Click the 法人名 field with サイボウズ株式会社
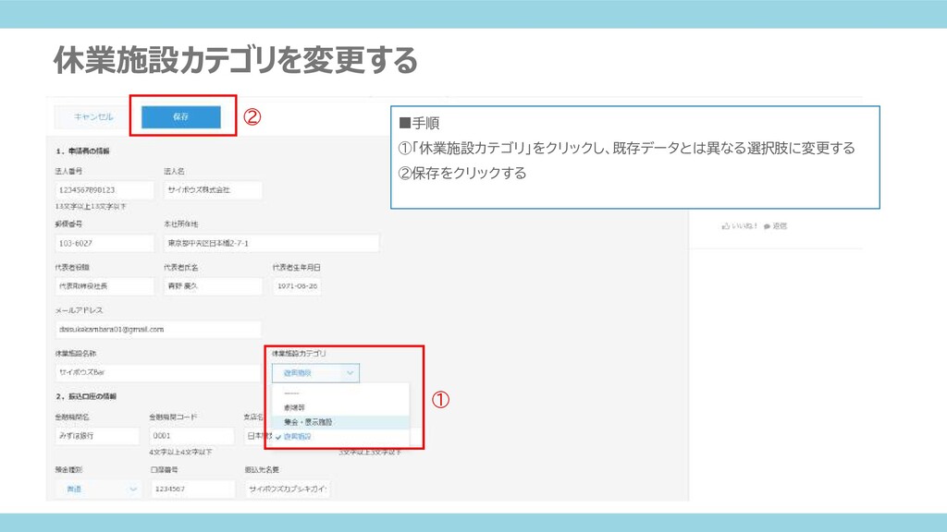This screenshot has width=947, height=532. tap(213, 190)
